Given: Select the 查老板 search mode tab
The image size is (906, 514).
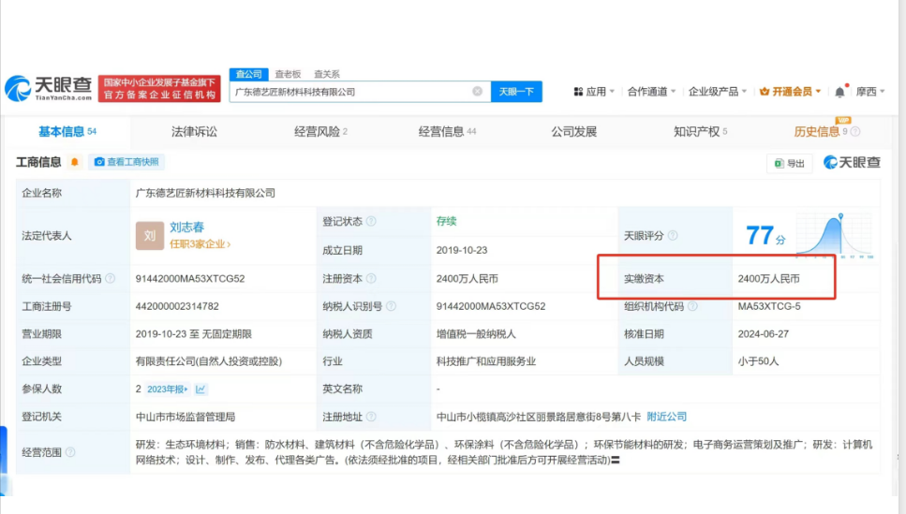Looking at the screenshot, I should (x=288, y=74).
